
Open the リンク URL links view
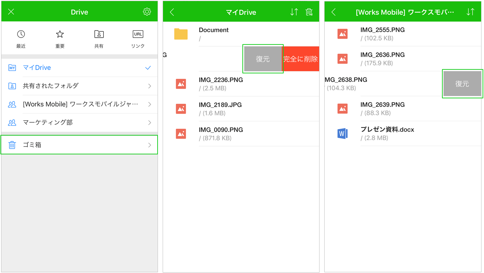pos(138,39)
